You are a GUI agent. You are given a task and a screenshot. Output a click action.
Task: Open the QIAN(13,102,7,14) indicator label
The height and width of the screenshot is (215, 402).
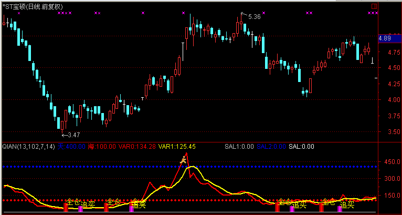(28, 146)
